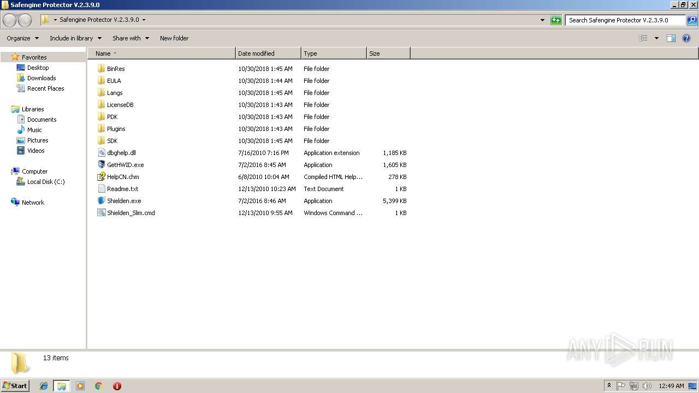Sort by Size column header
The image size is (699, 393).
(x=388, y=53)
